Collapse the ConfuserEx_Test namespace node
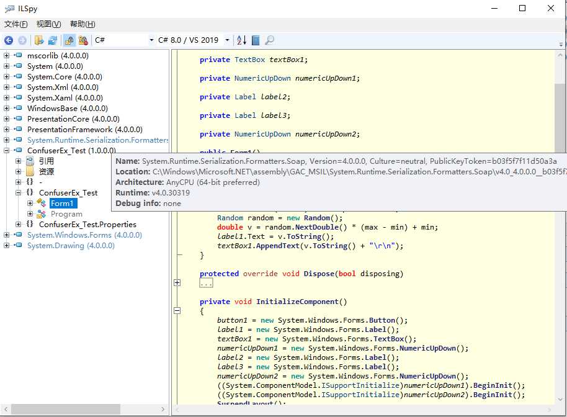 coord(19,193)
